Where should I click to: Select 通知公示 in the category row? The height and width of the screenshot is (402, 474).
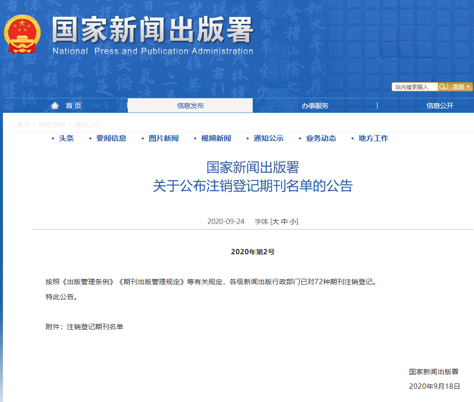pos(269,138)
